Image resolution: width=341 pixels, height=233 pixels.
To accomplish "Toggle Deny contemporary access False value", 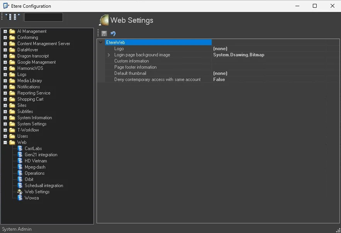I will (x=219, y=79).
